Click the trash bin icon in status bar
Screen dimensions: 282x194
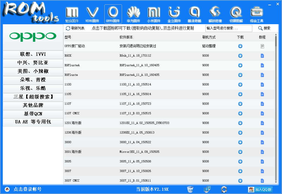coord(190,189)
